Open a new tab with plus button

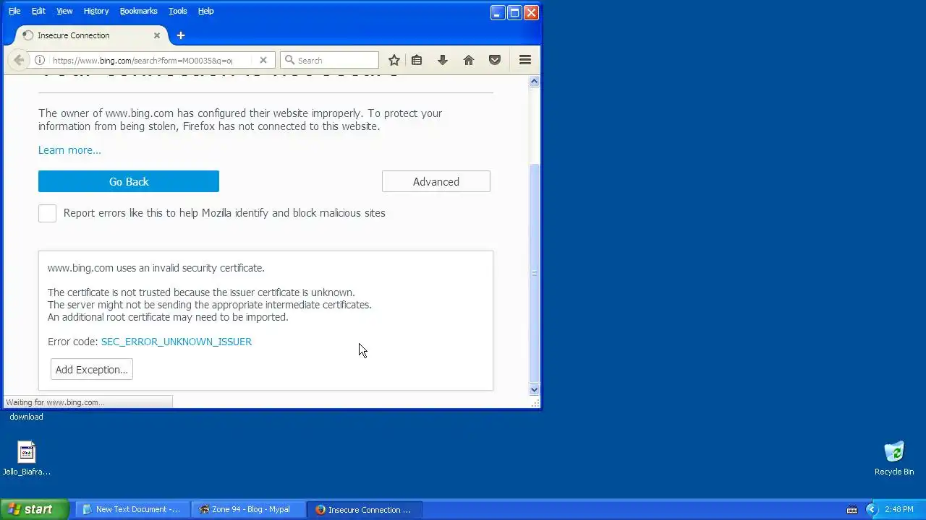181,35
